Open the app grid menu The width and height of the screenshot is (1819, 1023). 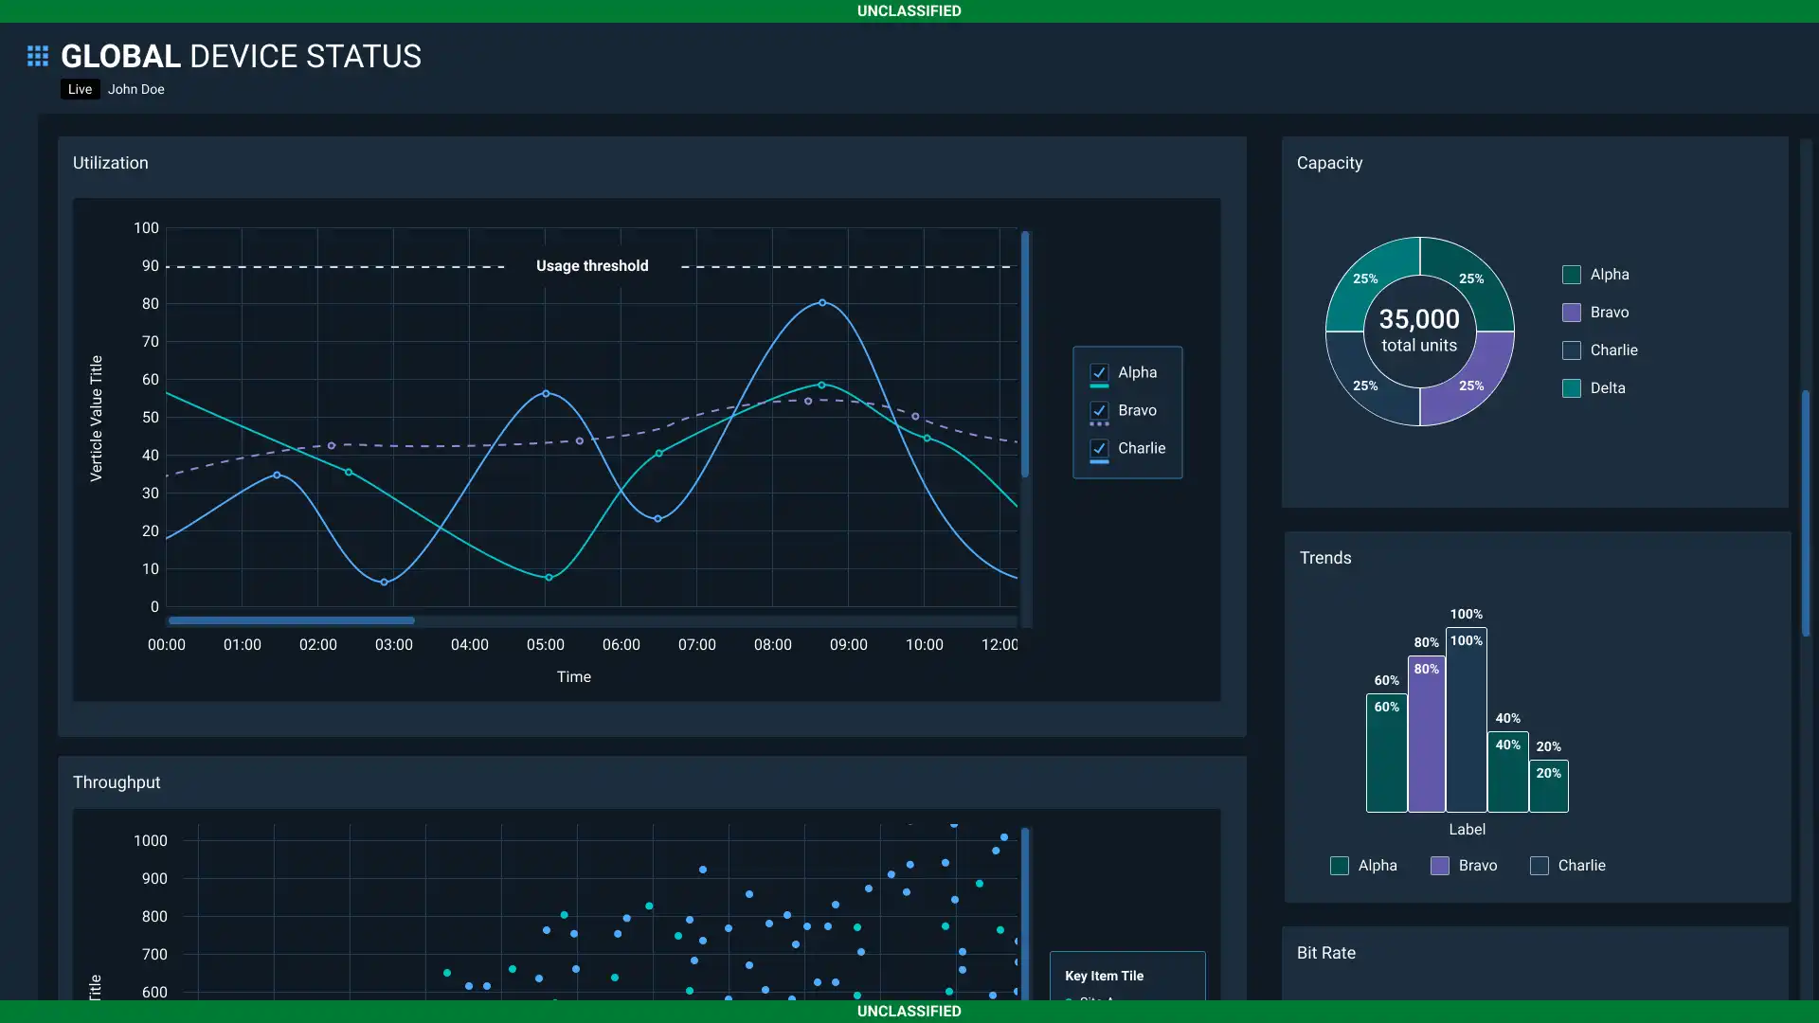(37, 55)
